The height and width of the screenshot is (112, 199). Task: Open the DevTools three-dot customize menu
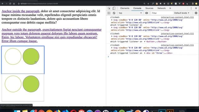pyautogui.click(x=191, y=8)
